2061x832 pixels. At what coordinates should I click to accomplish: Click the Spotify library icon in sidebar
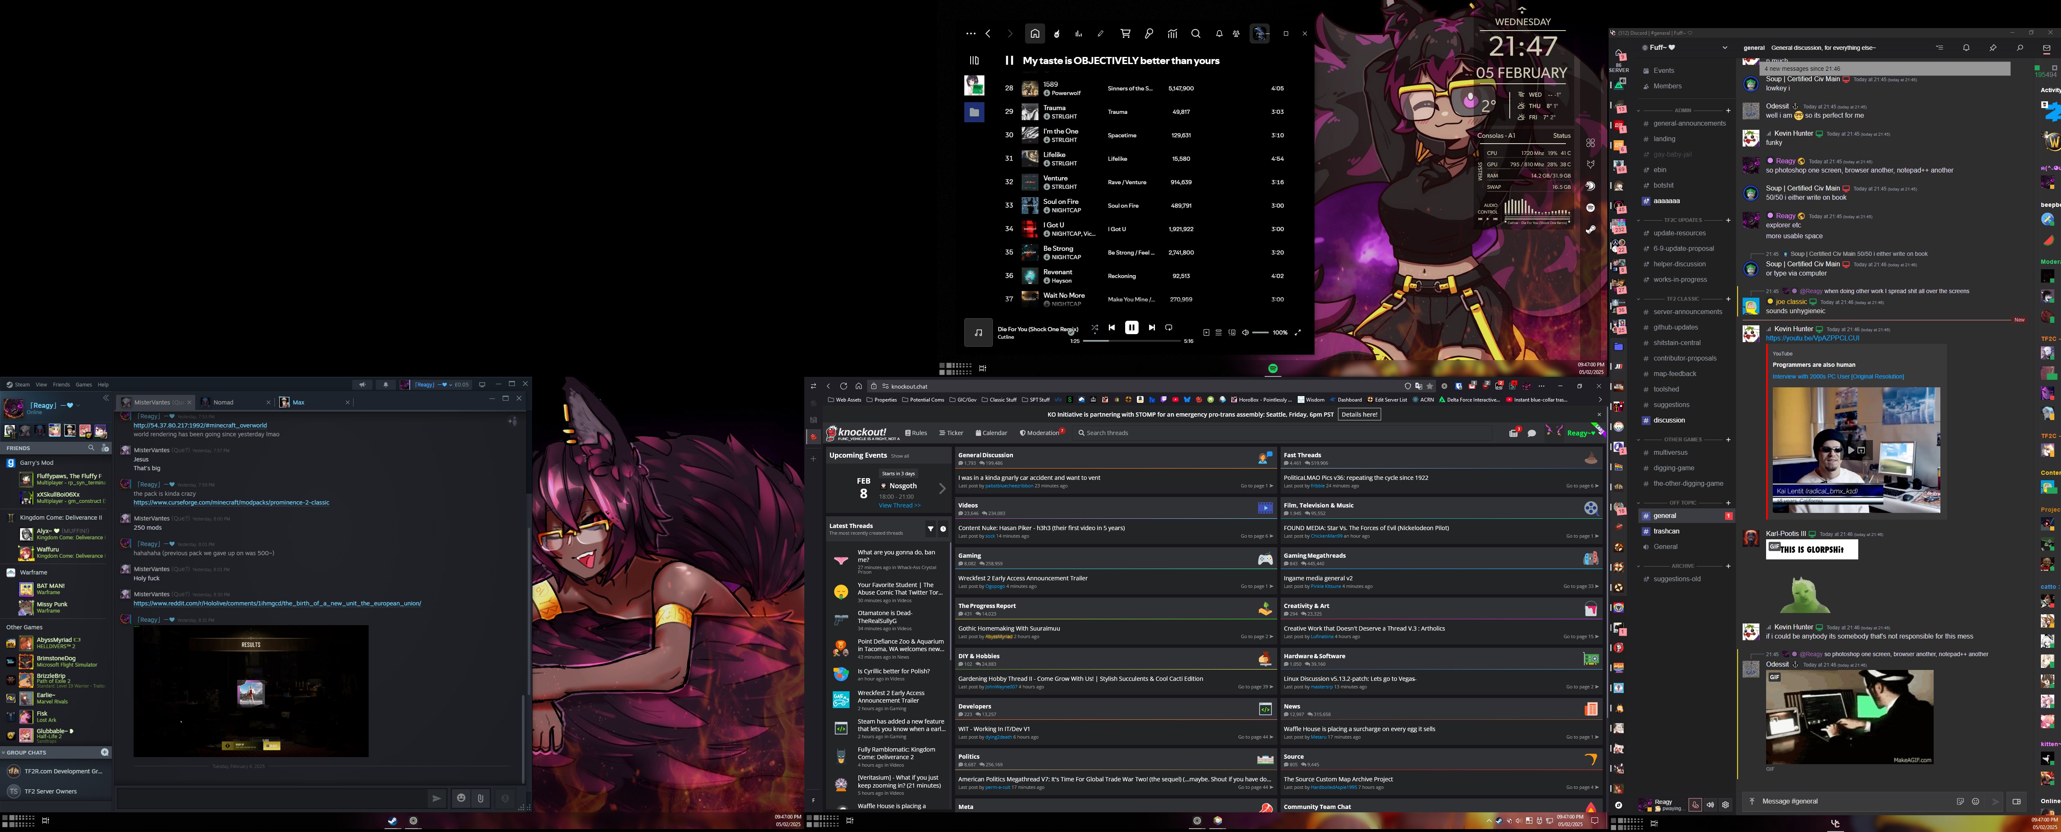[x=974, y=60]
